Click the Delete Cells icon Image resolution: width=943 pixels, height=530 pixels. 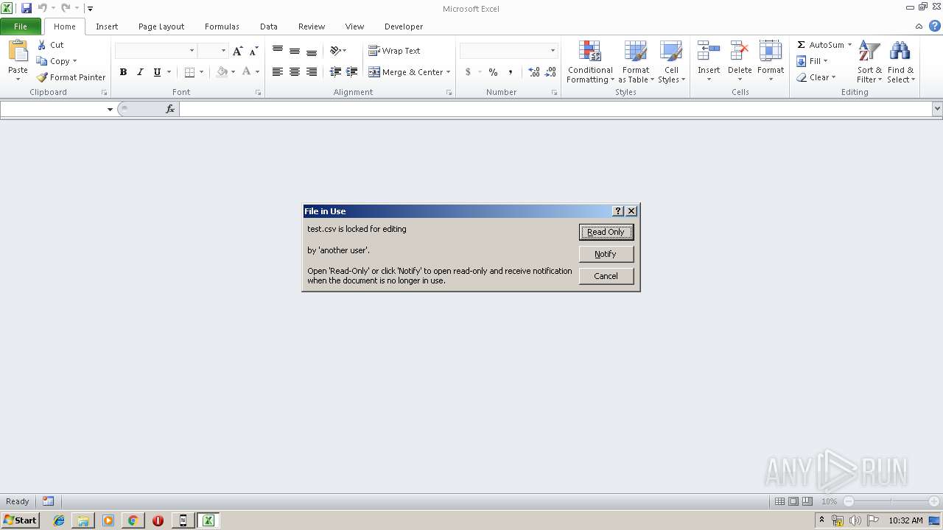pos(740,52)
